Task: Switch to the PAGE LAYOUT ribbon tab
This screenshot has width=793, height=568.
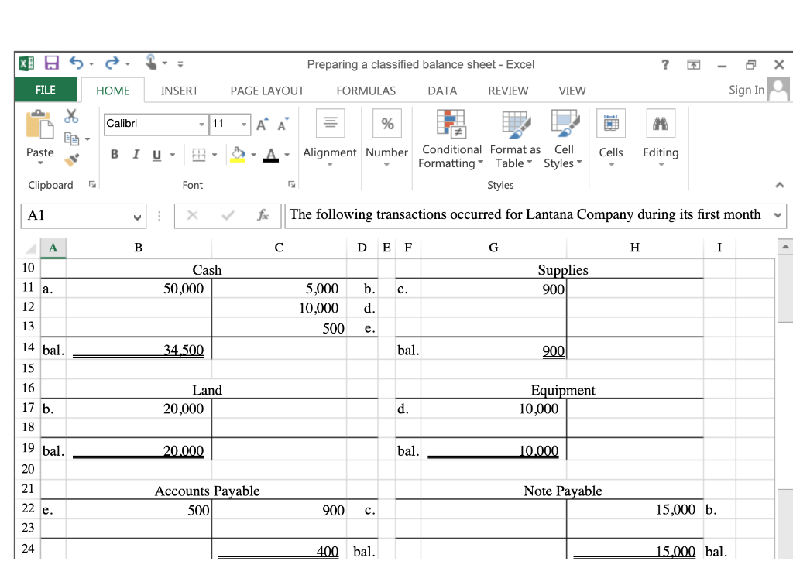Action: (x=266, y=91)
